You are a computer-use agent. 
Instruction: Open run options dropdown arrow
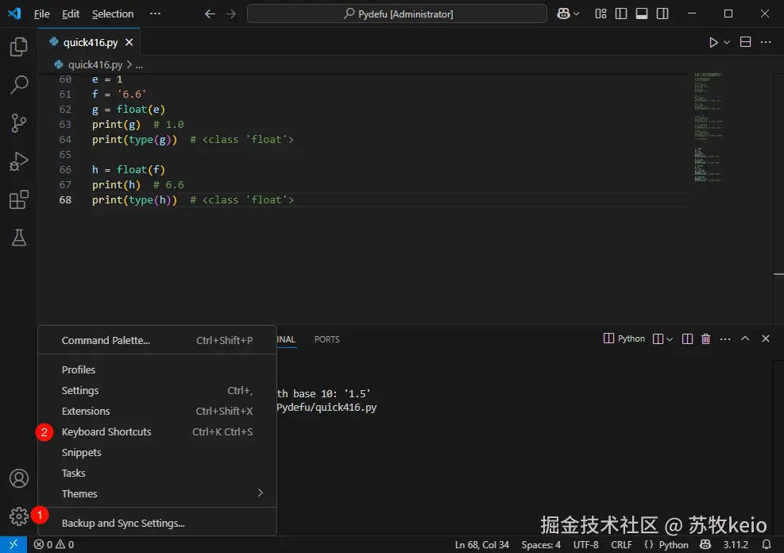tap(727, 42)
